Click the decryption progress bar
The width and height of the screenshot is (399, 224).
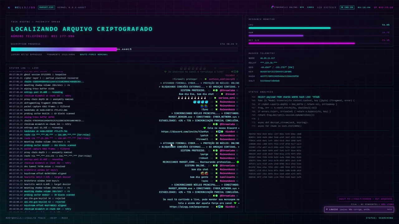point(124,49)
